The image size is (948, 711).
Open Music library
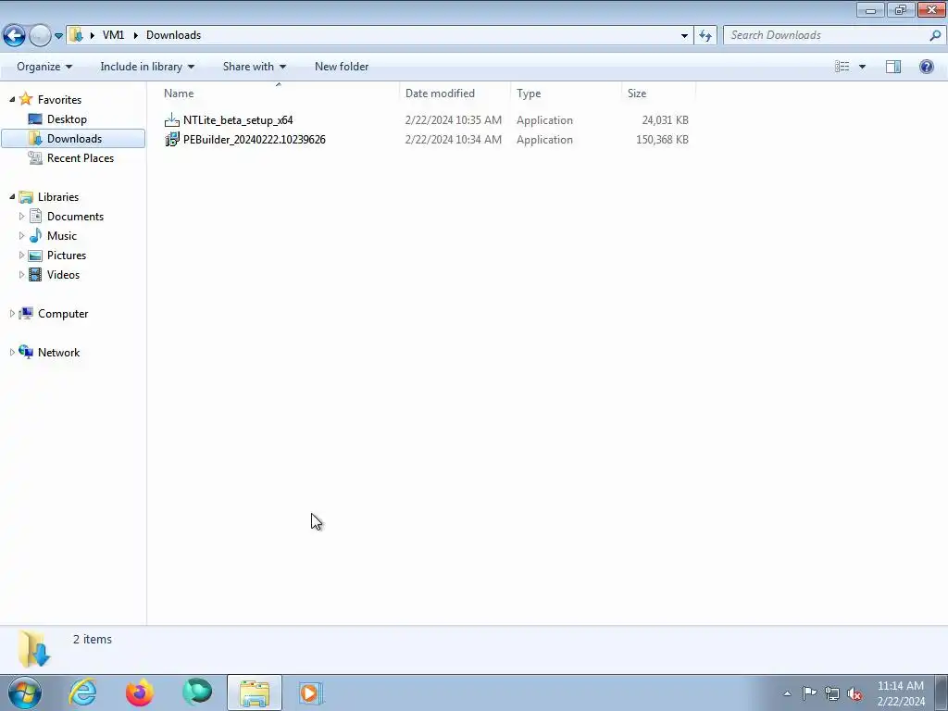coord(62,236)
